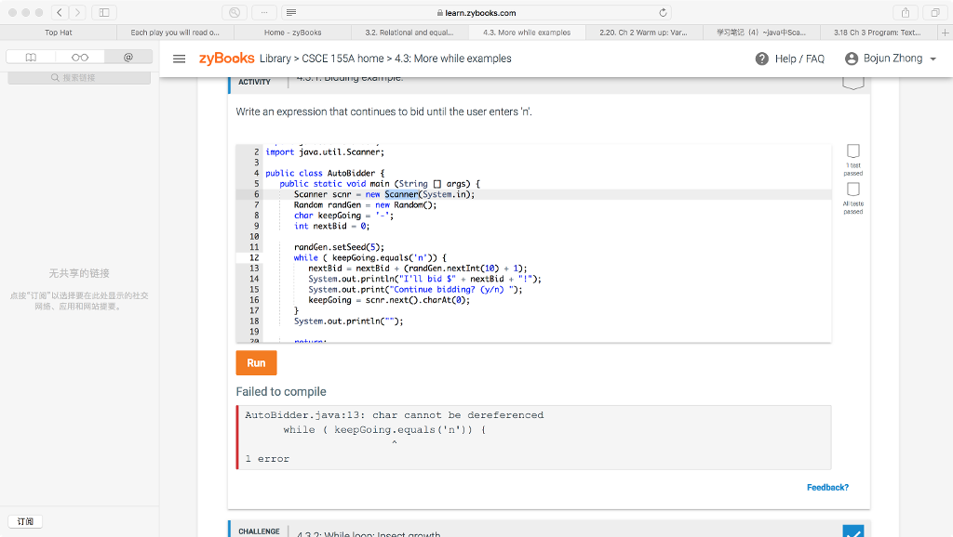
Task: Click the sidebar search field
Action: [x=79, y=77]
